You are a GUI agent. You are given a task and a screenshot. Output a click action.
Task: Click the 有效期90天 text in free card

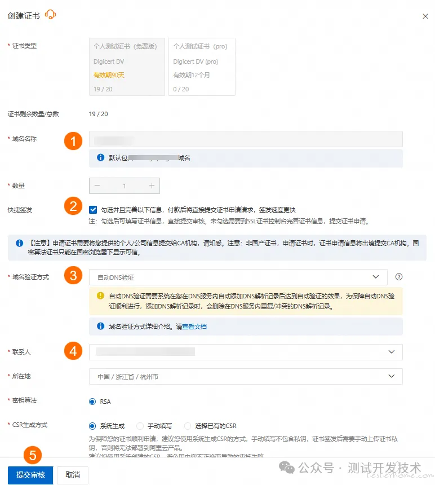coord(109,75)
